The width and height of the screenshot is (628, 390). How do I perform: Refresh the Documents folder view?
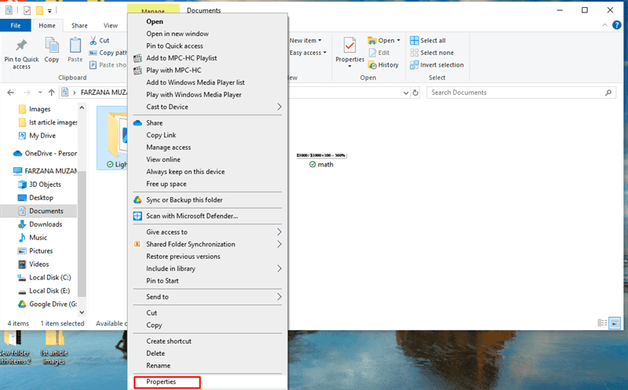pyautogui.click(x=415, y=93)
